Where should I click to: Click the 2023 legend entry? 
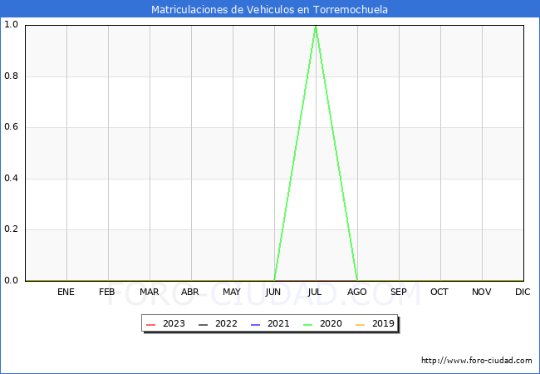(165, 324)
